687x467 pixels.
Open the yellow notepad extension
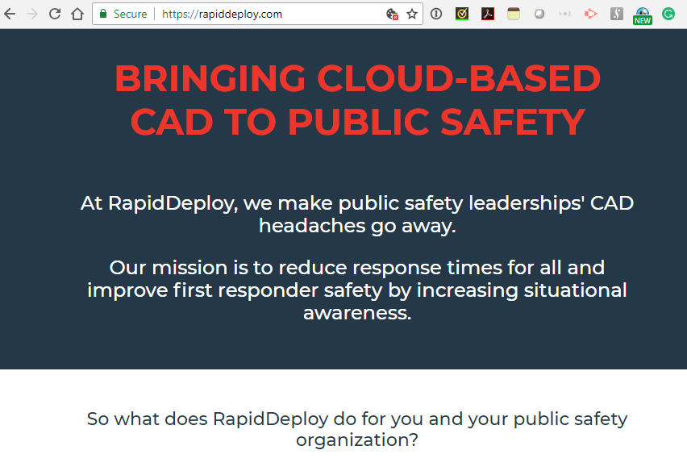click(514, 14)
